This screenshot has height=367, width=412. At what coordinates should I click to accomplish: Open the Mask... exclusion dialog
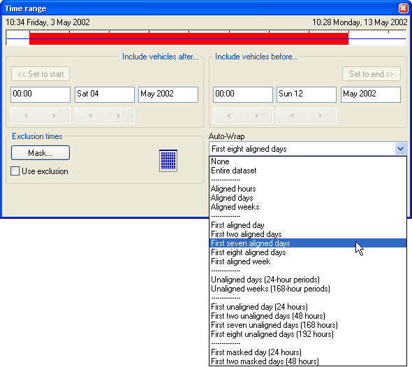click(x=41, y=153)
